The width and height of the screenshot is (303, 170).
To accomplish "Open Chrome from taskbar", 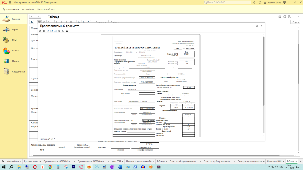I will coord(50,167).
